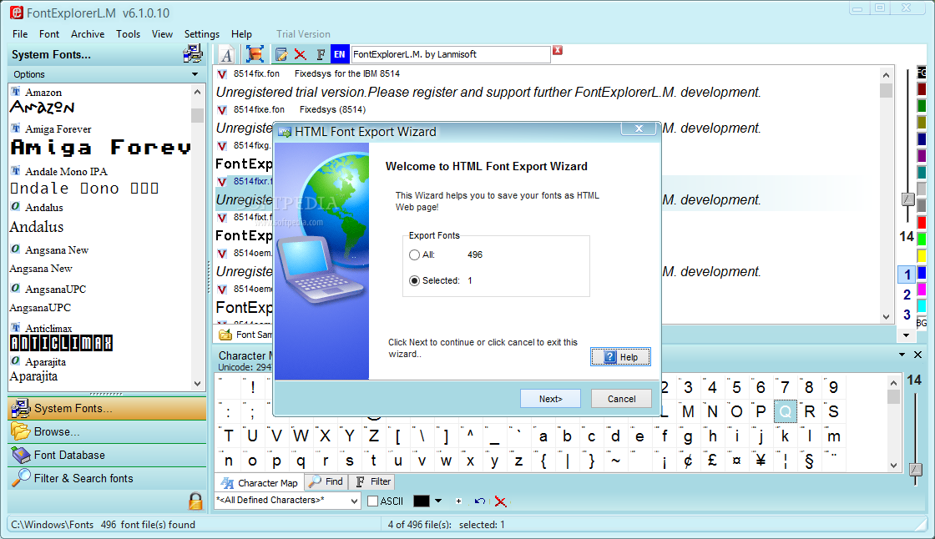Click the red X delete toolbar icon

(300, 55)
